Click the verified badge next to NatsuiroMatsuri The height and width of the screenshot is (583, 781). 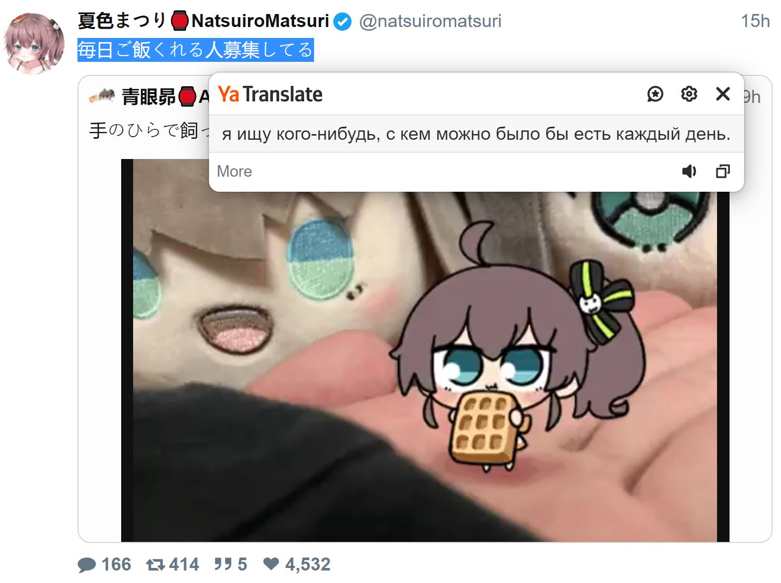(x=342, y=22)
